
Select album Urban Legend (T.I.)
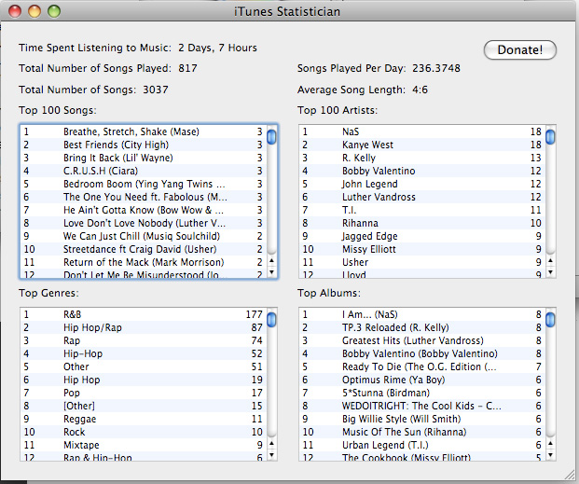coord(422,445)
